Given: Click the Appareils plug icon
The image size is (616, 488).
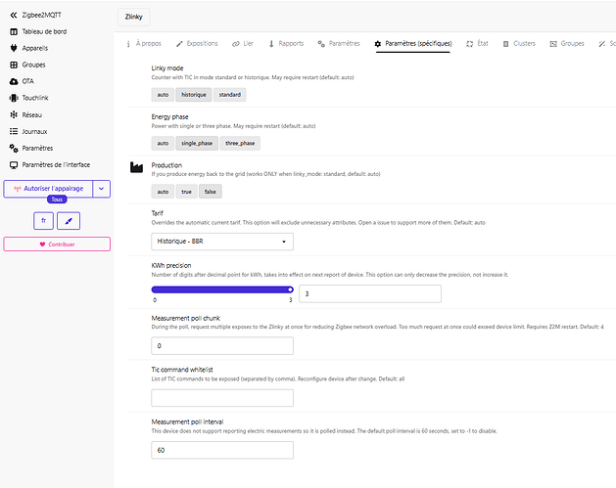Looking at the screenshot, I should [x=14, y=48].
